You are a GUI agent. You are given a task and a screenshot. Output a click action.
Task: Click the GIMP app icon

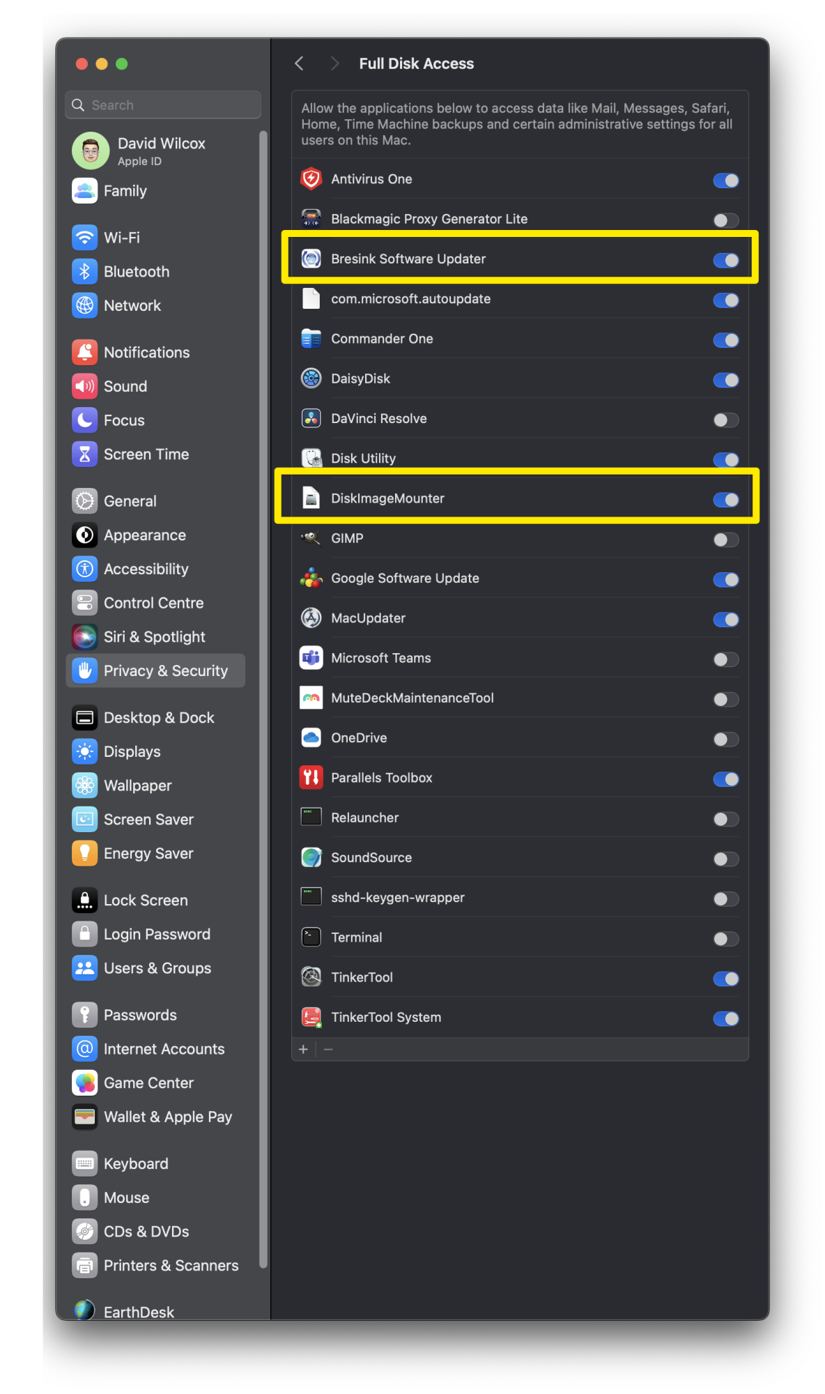(x=311, y=538)
